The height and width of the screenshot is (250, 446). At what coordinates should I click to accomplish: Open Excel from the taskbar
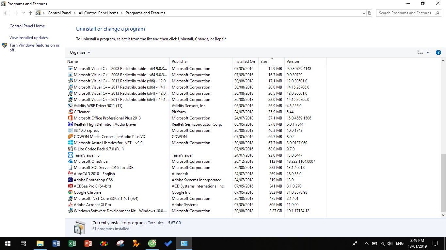72,243
